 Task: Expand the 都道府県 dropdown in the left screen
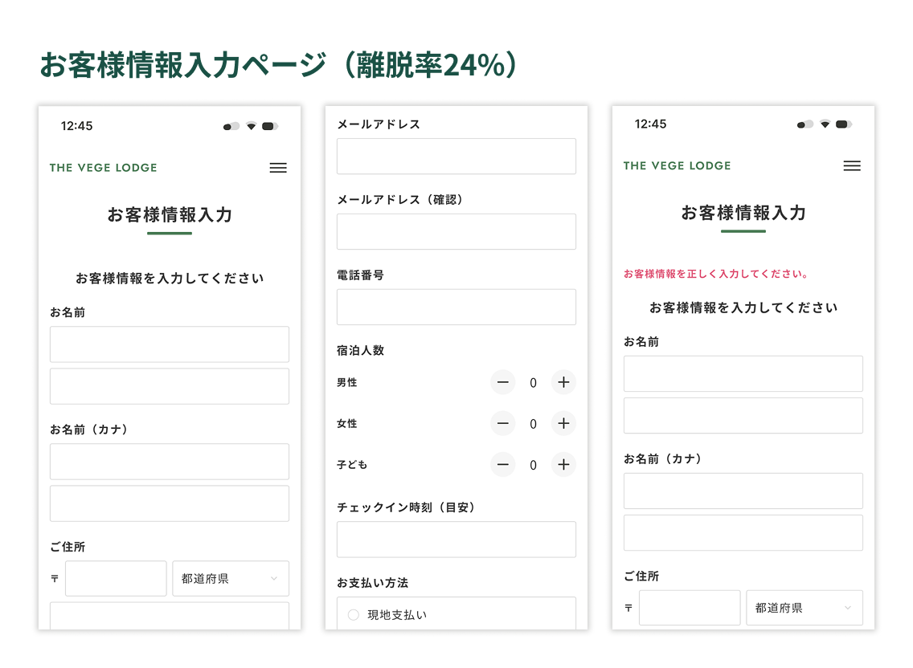pos(231,578)
